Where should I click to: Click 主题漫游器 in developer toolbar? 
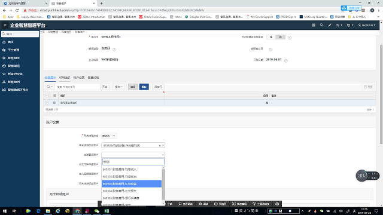coord(261,204)
